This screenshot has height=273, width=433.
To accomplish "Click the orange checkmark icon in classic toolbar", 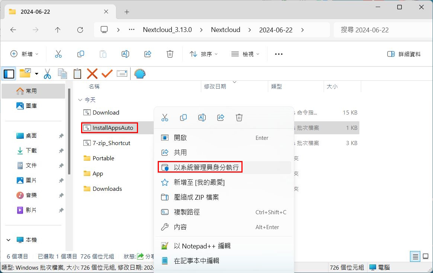I will click(107, 74).
